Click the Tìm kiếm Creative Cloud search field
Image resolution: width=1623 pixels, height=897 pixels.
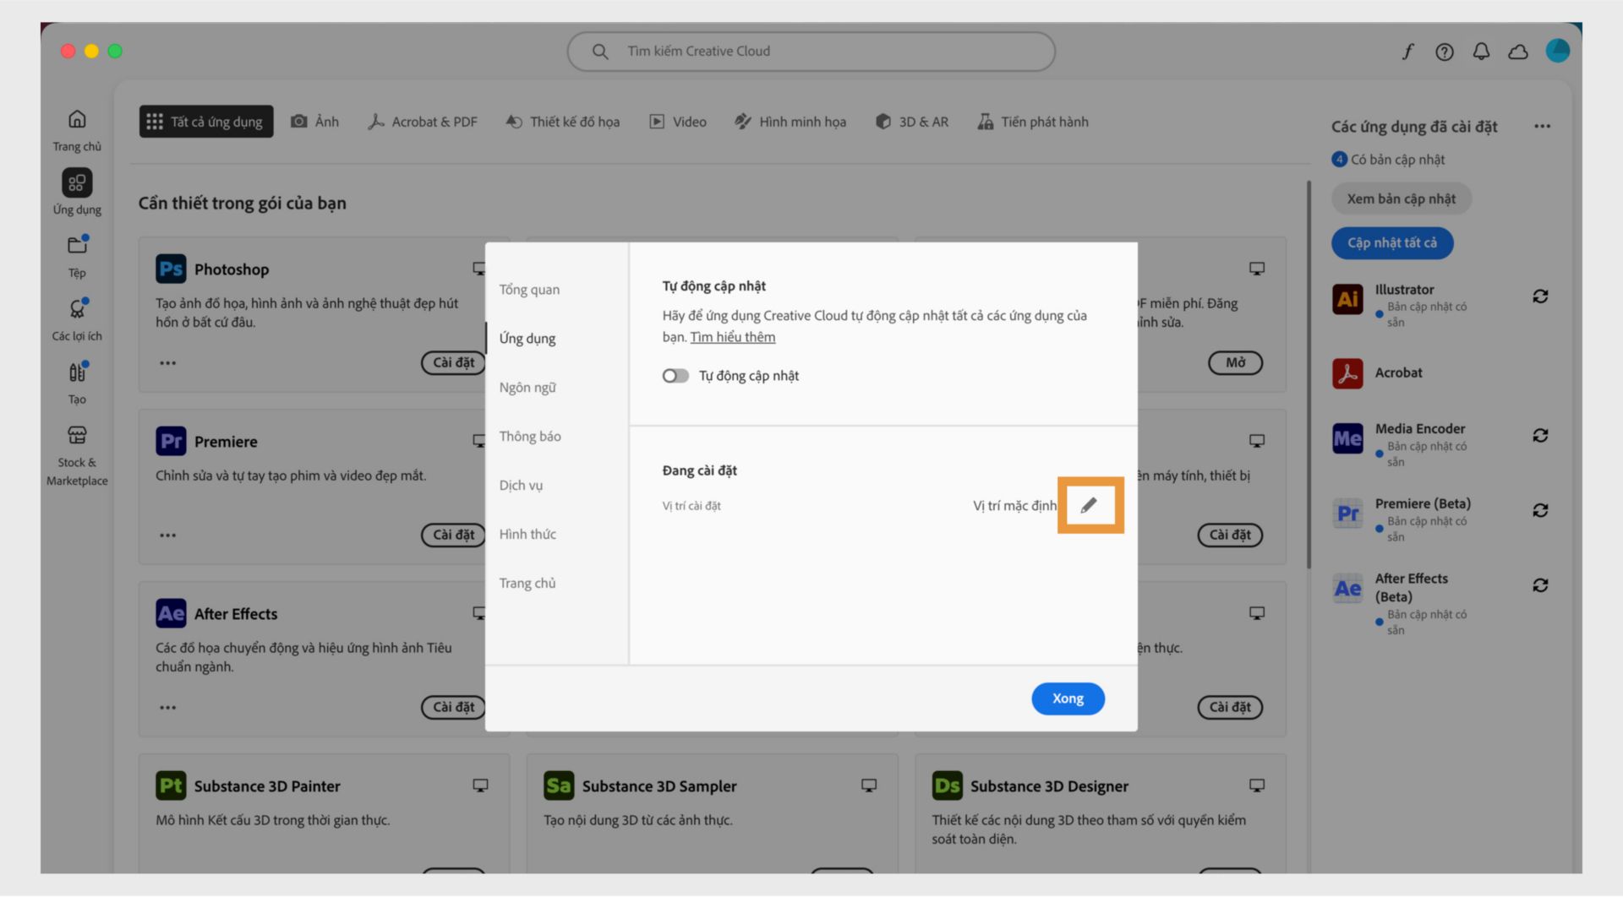(811, 52)
